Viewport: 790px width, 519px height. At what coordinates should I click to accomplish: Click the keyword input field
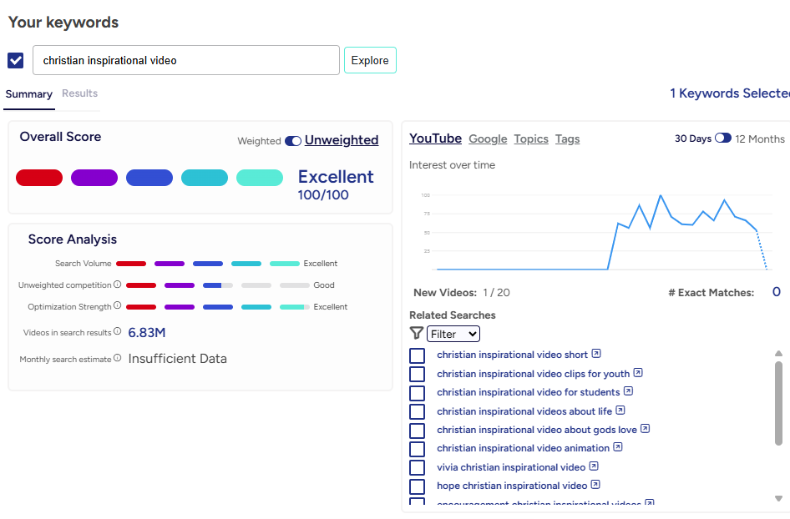pos(186,60)
